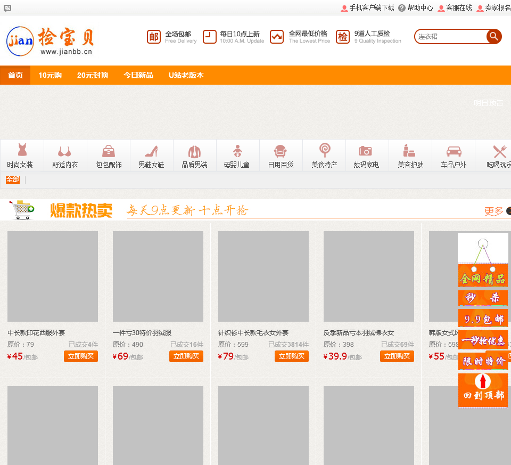
Task: Open 帮助中心 link
Action: click(420, 8)
